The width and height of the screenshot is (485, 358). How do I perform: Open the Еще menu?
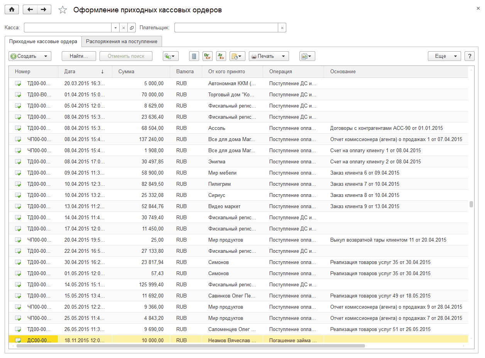444,56
